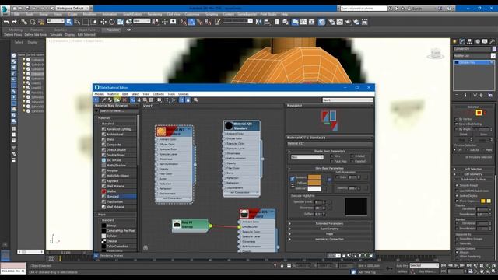The image size is (498, 280).
Task: Click the Set Key button
Action: 402,271
